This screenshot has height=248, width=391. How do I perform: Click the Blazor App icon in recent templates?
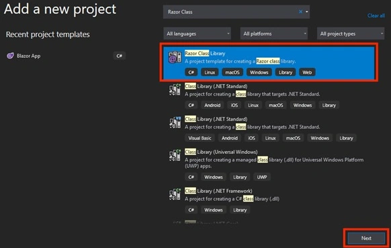pos(10,56)
